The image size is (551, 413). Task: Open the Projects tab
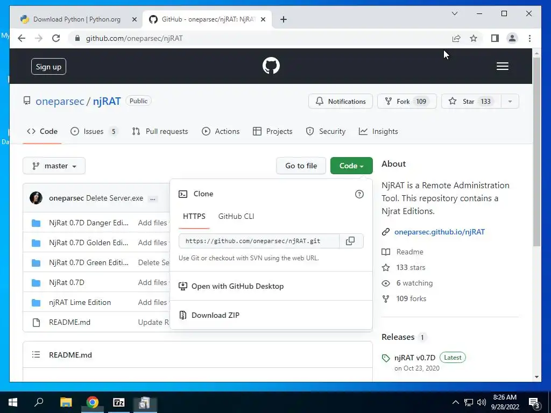pos(273,131)
